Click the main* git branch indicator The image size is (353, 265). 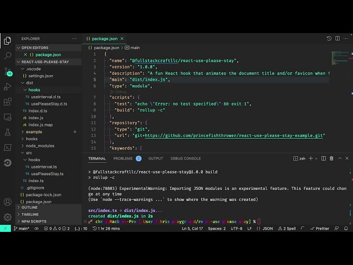(22, 228)
